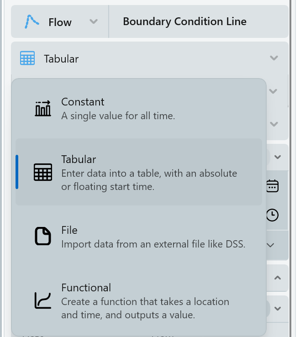300x337 pixels.
Task: Click the black Tabular grid icon in list
Action: coord(43,172)
